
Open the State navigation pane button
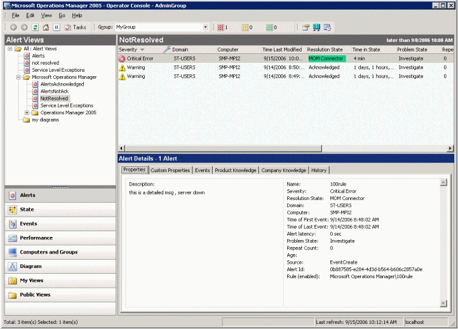(x=60, y=210)
